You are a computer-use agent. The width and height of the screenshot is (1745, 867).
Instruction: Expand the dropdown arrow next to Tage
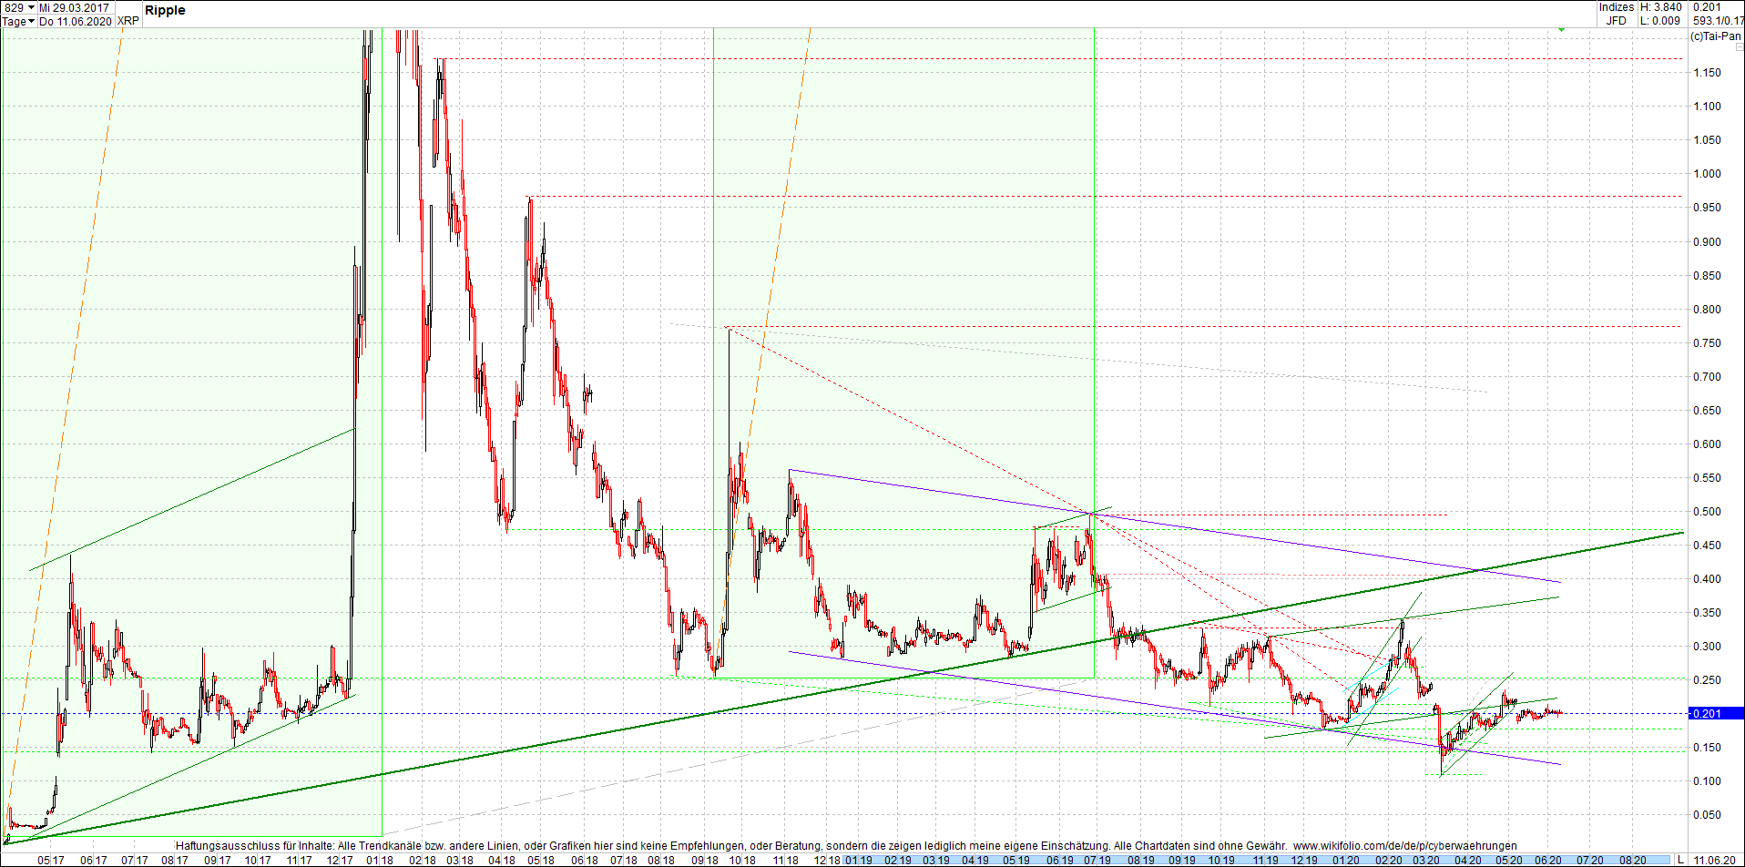point(30,21)
